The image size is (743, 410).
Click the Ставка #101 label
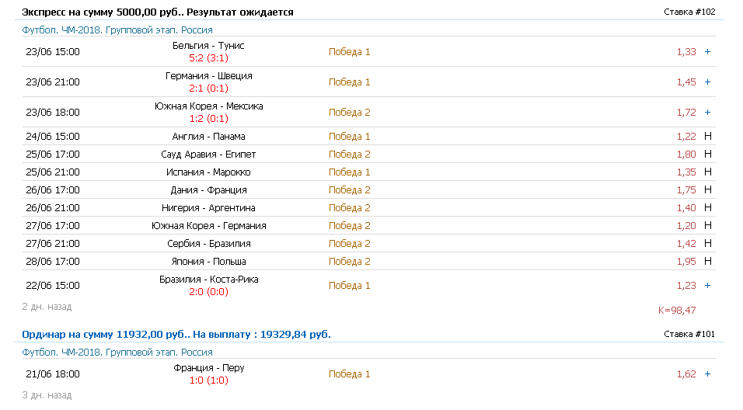tap(689, 335)
